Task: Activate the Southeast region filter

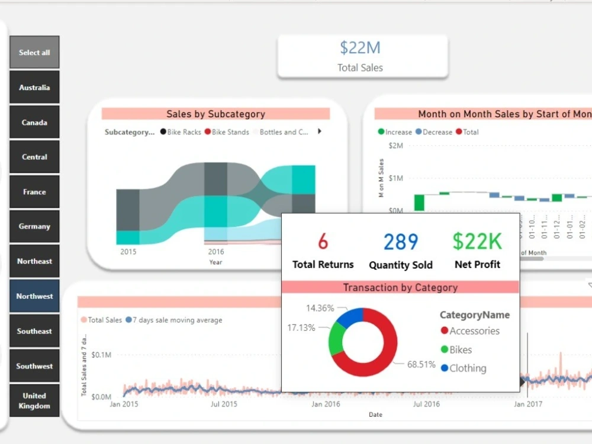Action: 34,331
